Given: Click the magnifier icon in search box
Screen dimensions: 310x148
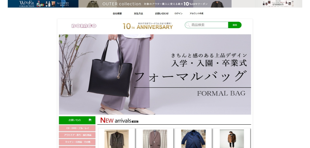Looking at the screenshot, I should pyautogui.click(x=188, y=25).
